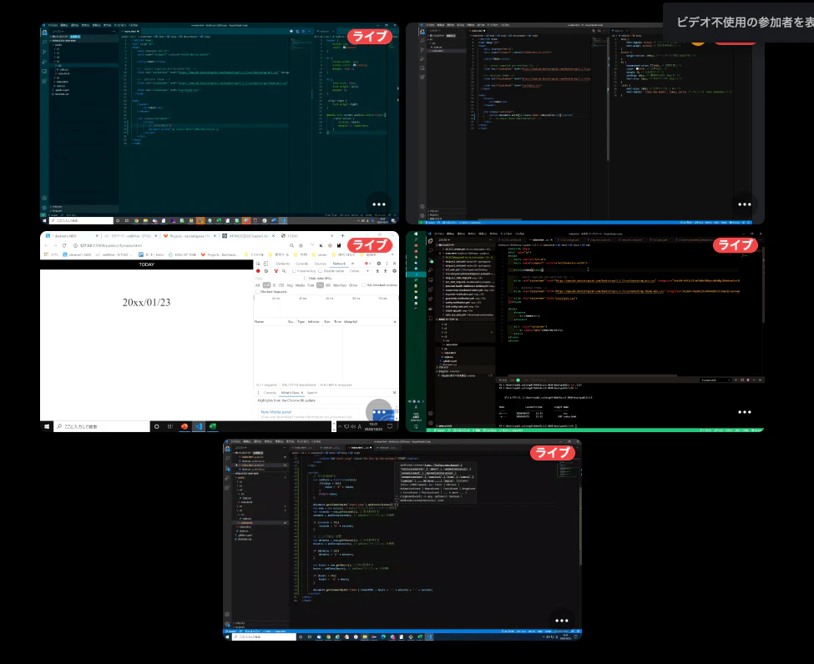Activate the DevTools inspect element picker

258,264
